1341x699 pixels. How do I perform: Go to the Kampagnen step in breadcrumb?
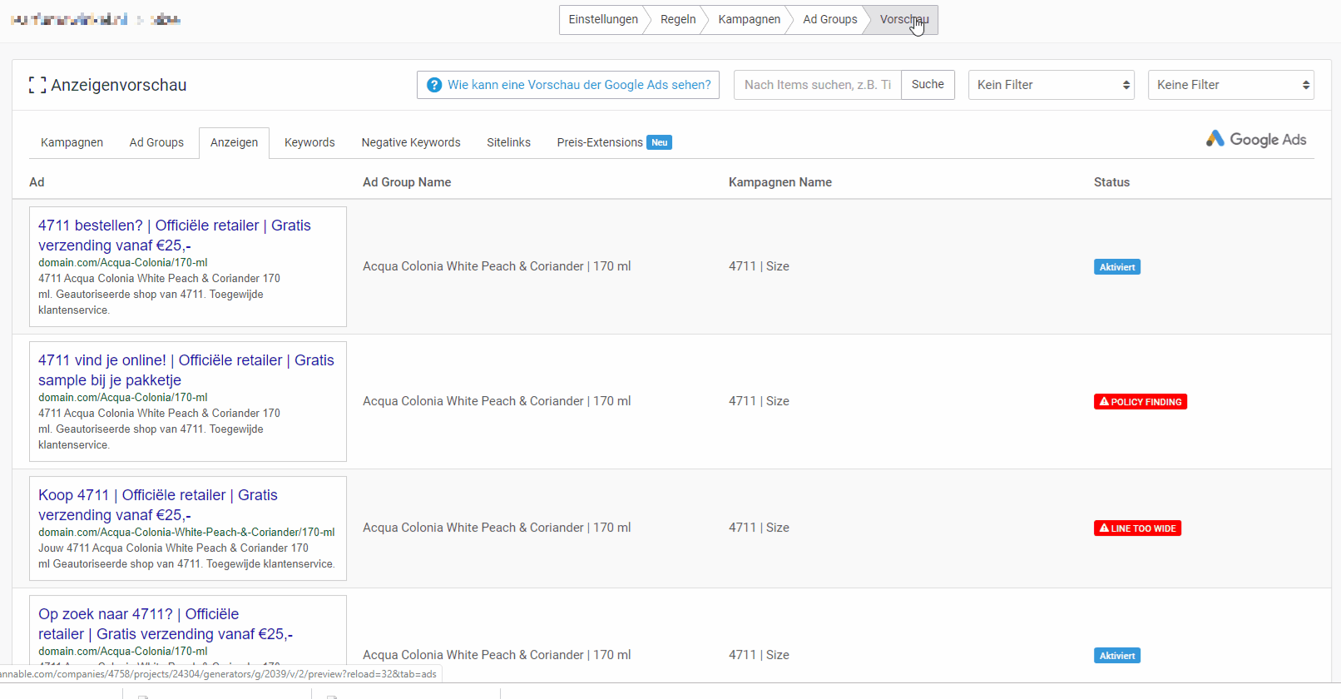point(750,19)
